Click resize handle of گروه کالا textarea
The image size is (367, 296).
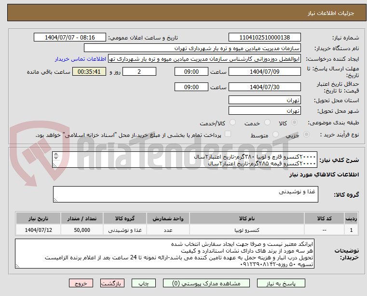55,199
